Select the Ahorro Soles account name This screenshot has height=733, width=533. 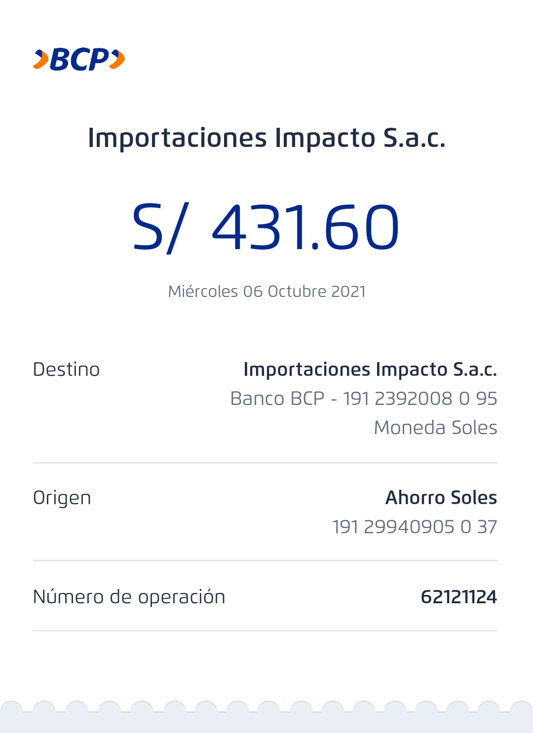(x=441, y=498)
